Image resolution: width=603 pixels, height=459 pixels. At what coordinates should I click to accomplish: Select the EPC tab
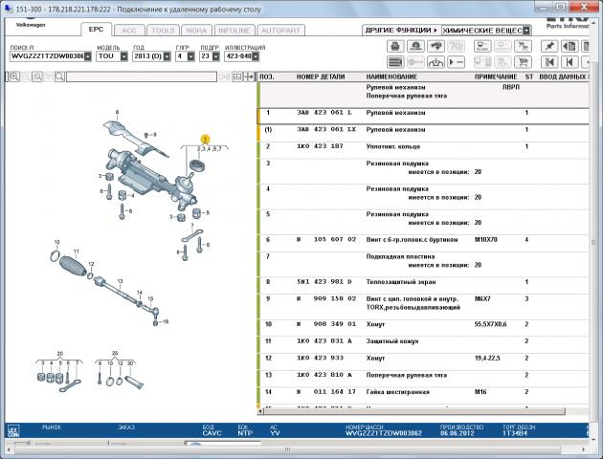(x=96, y=30)
